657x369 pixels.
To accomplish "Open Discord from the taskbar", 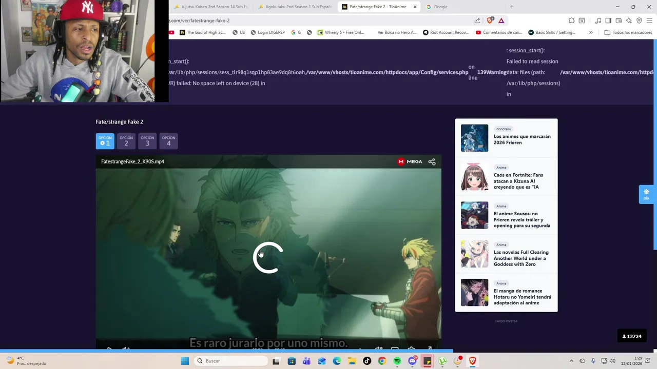I will click(412, 361).
